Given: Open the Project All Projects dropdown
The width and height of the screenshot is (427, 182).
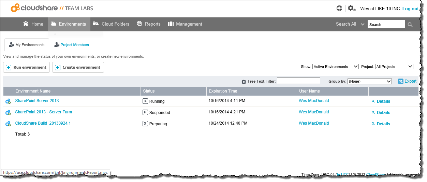Looking at the screenshot, I should tap(394, 67).
